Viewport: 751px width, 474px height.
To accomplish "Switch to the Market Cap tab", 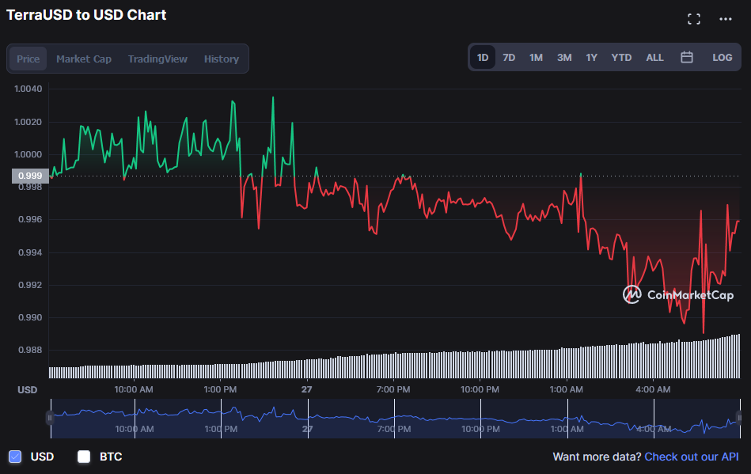I will (x=84, y=59).
